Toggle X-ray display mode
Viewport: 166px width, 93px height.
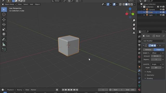(120, 4)
